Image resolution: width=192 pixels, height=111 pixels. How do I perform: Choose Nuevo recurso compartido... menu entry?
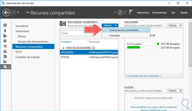(x=126, y=30)
